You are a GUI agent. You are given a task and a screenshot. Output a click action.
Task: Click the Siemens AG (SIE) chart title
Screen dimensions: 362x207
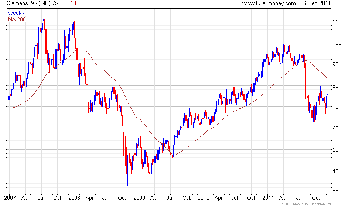(29, 3)
